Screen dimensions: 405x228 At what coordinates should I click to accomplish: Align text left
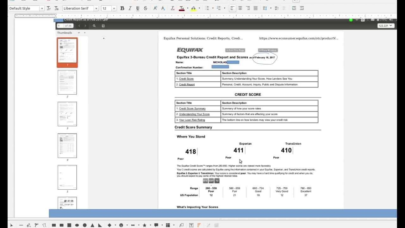click(x=232, y=8)
